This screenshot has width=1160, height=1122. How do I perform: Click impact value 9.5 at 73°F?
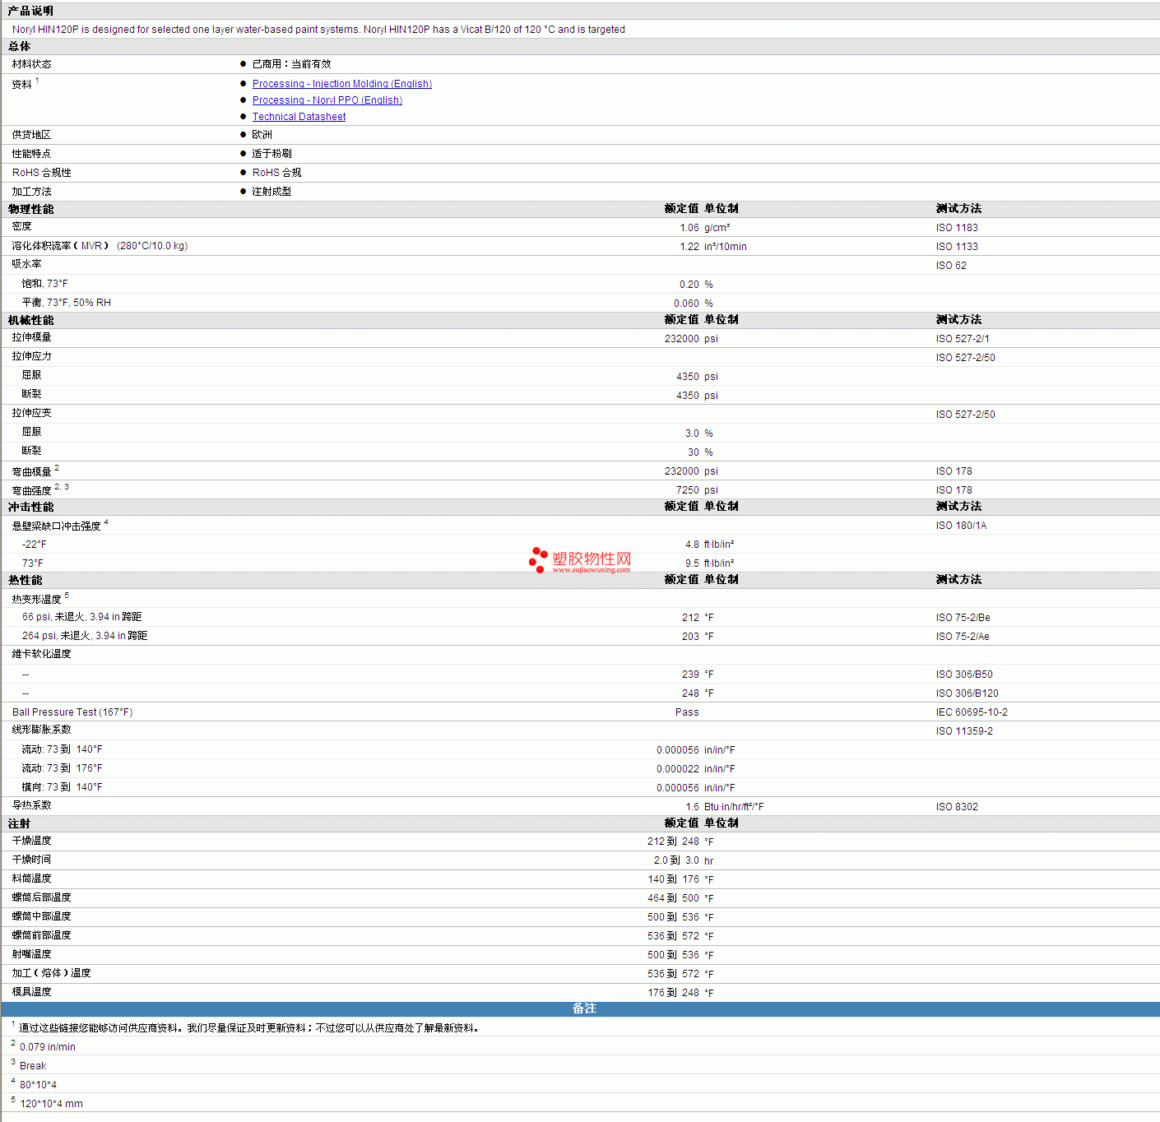point(692,563)
